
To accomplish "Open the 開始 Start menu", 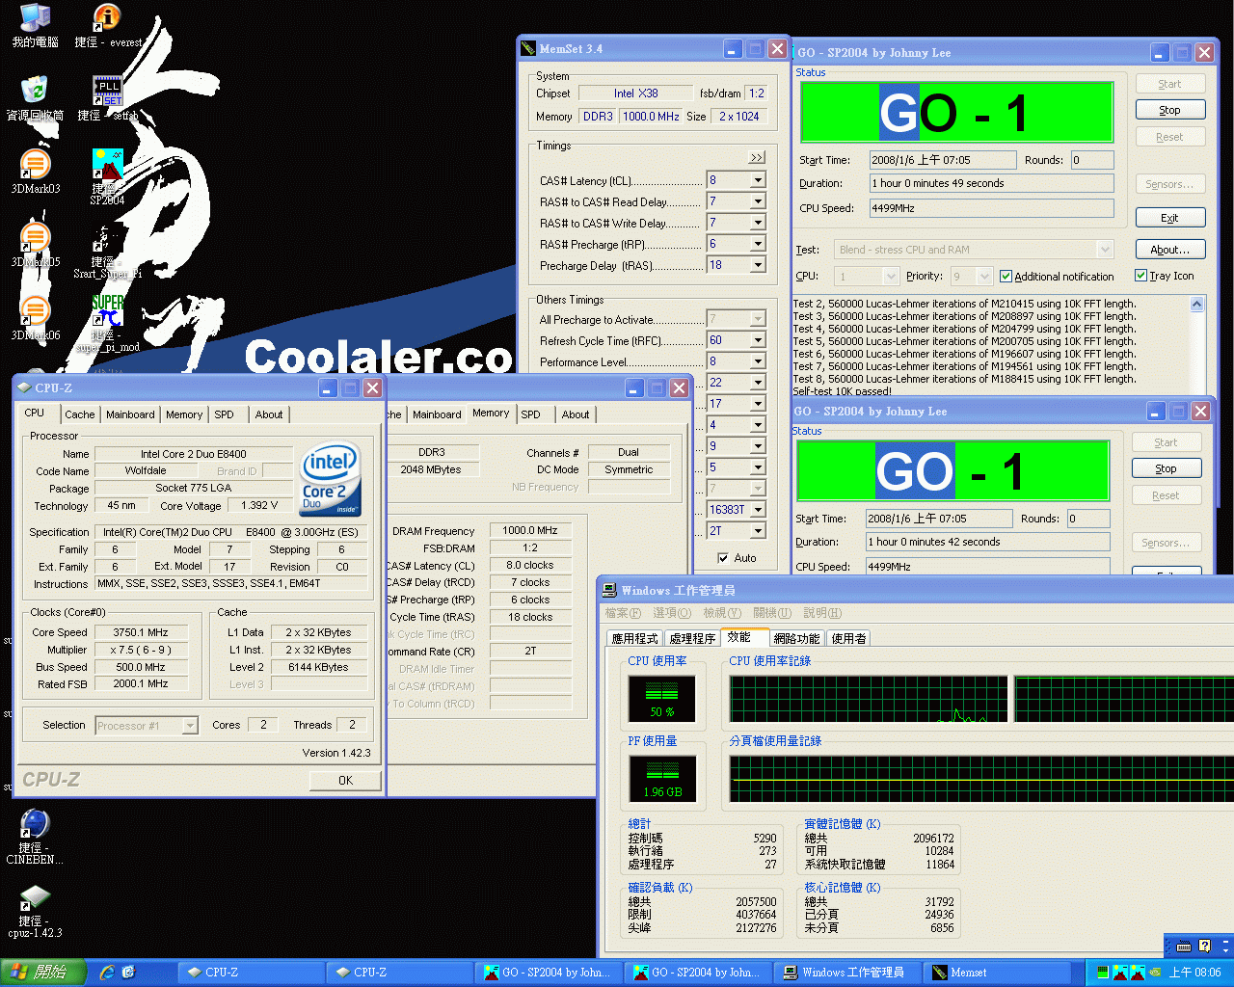I will click(42, 973).
